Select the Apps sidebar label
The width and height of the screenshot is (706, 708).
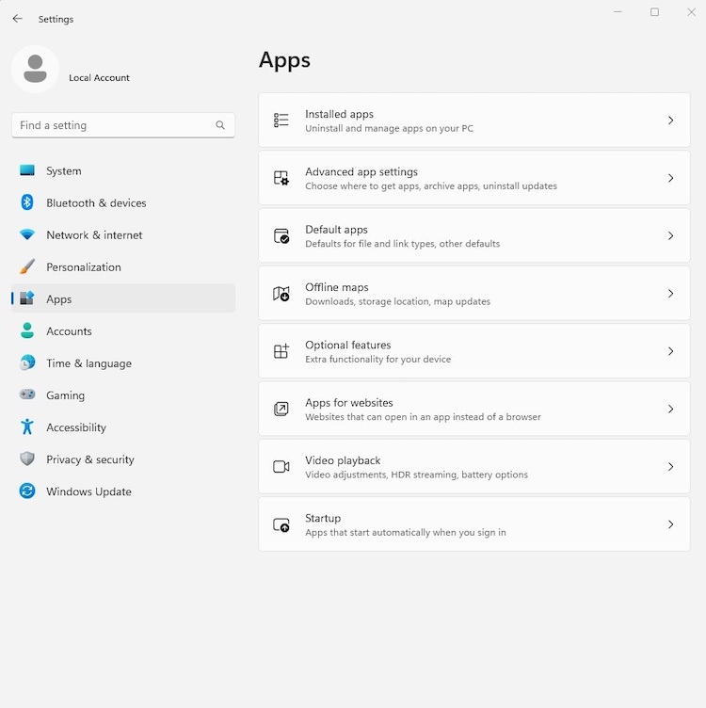(x=58, y=298)
